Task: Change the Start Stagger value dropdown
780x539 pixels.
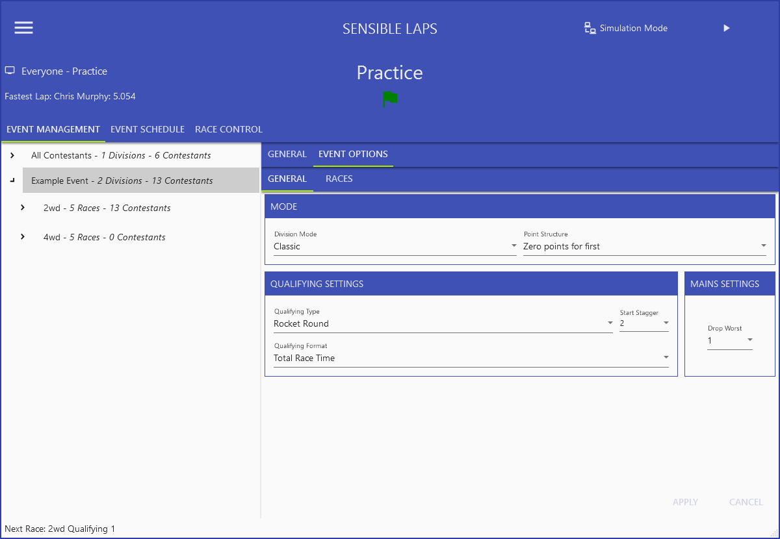Action: [x=643, y=323]
